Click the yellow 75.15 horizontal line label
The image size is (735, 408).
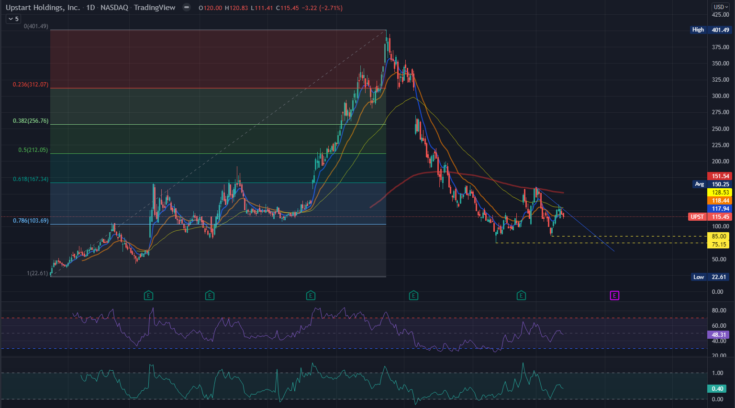click(x=719, y=245)
